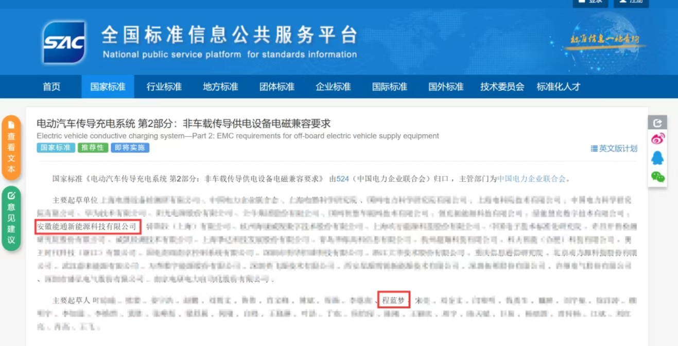Click the English standard title text

tap(238, 136)
